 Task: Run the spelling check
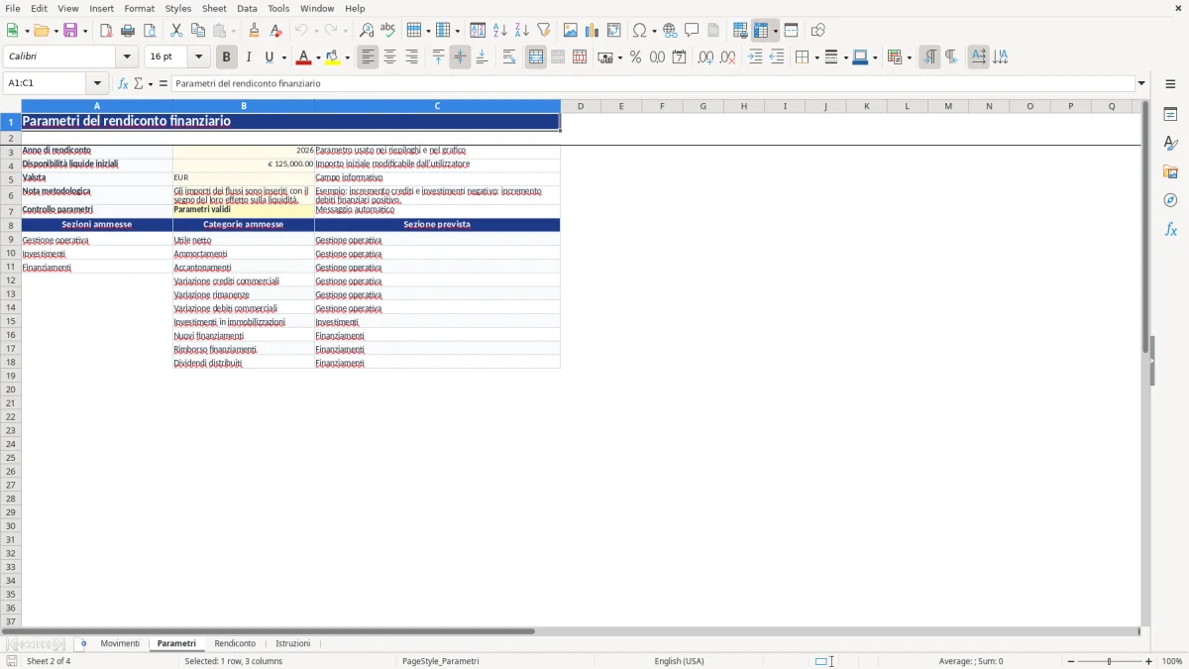tap(388, 31)
